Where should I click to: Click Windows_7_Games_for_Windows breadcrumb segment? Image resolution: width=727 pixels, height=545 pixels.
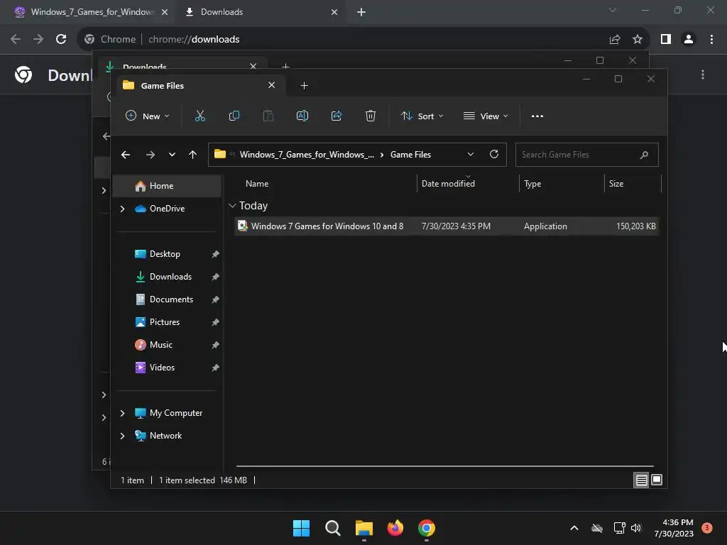click(x=307, y=155)
